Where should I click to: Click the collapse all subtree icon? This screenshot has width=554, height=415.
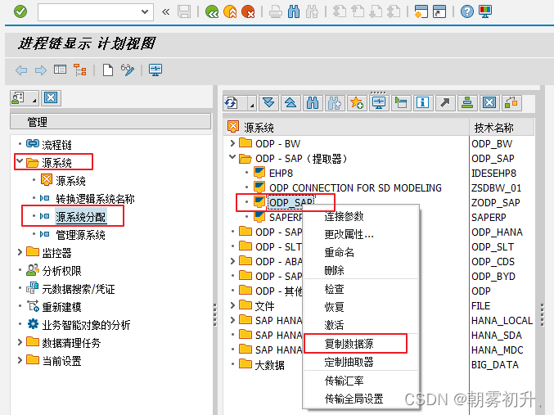click(x=291, y=103)
